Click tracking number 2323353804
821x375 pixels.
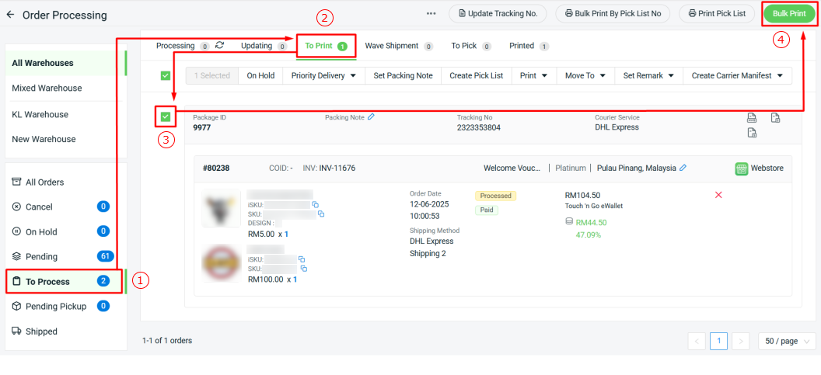pos(479,127)
